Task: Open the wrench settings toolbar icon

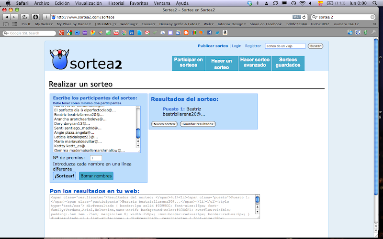Action: 373,32
